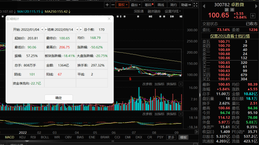Select the CCI indicator tab

point(117,137)
